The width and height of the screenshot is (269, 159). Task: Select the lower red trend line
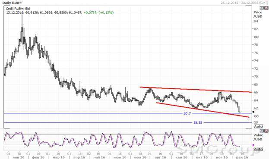click(x=203, y=110)
